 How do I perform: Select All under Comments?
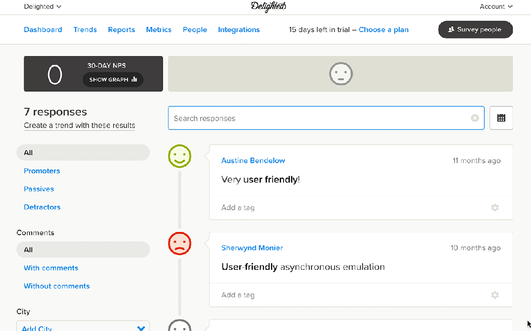[x=83, y=250]
